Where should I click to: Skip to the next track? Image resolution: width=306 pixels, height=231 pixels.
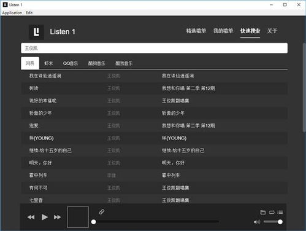[57, 217]
